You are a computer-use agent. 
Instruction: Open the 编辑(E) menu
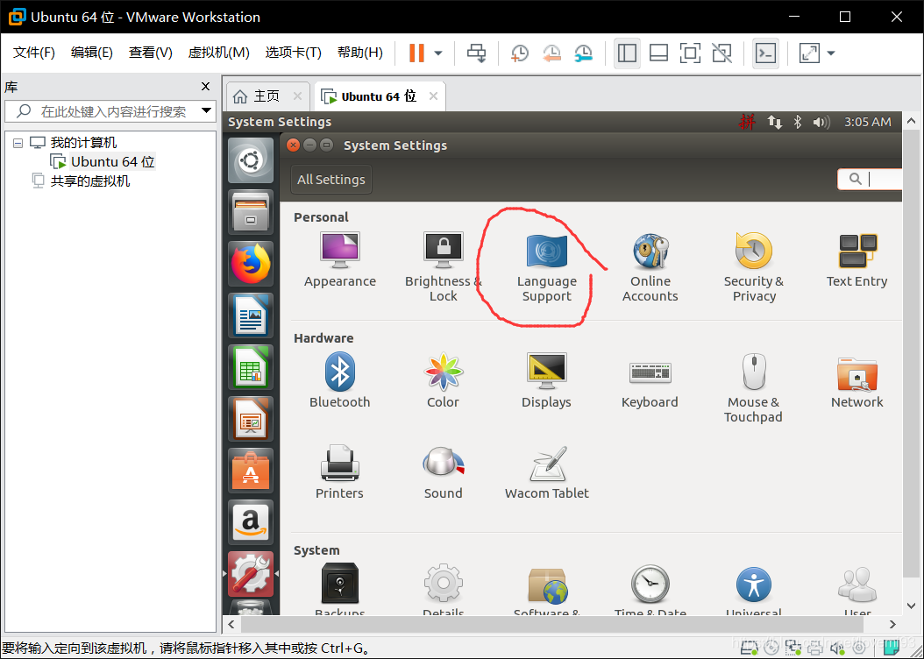tap(92, 53)
